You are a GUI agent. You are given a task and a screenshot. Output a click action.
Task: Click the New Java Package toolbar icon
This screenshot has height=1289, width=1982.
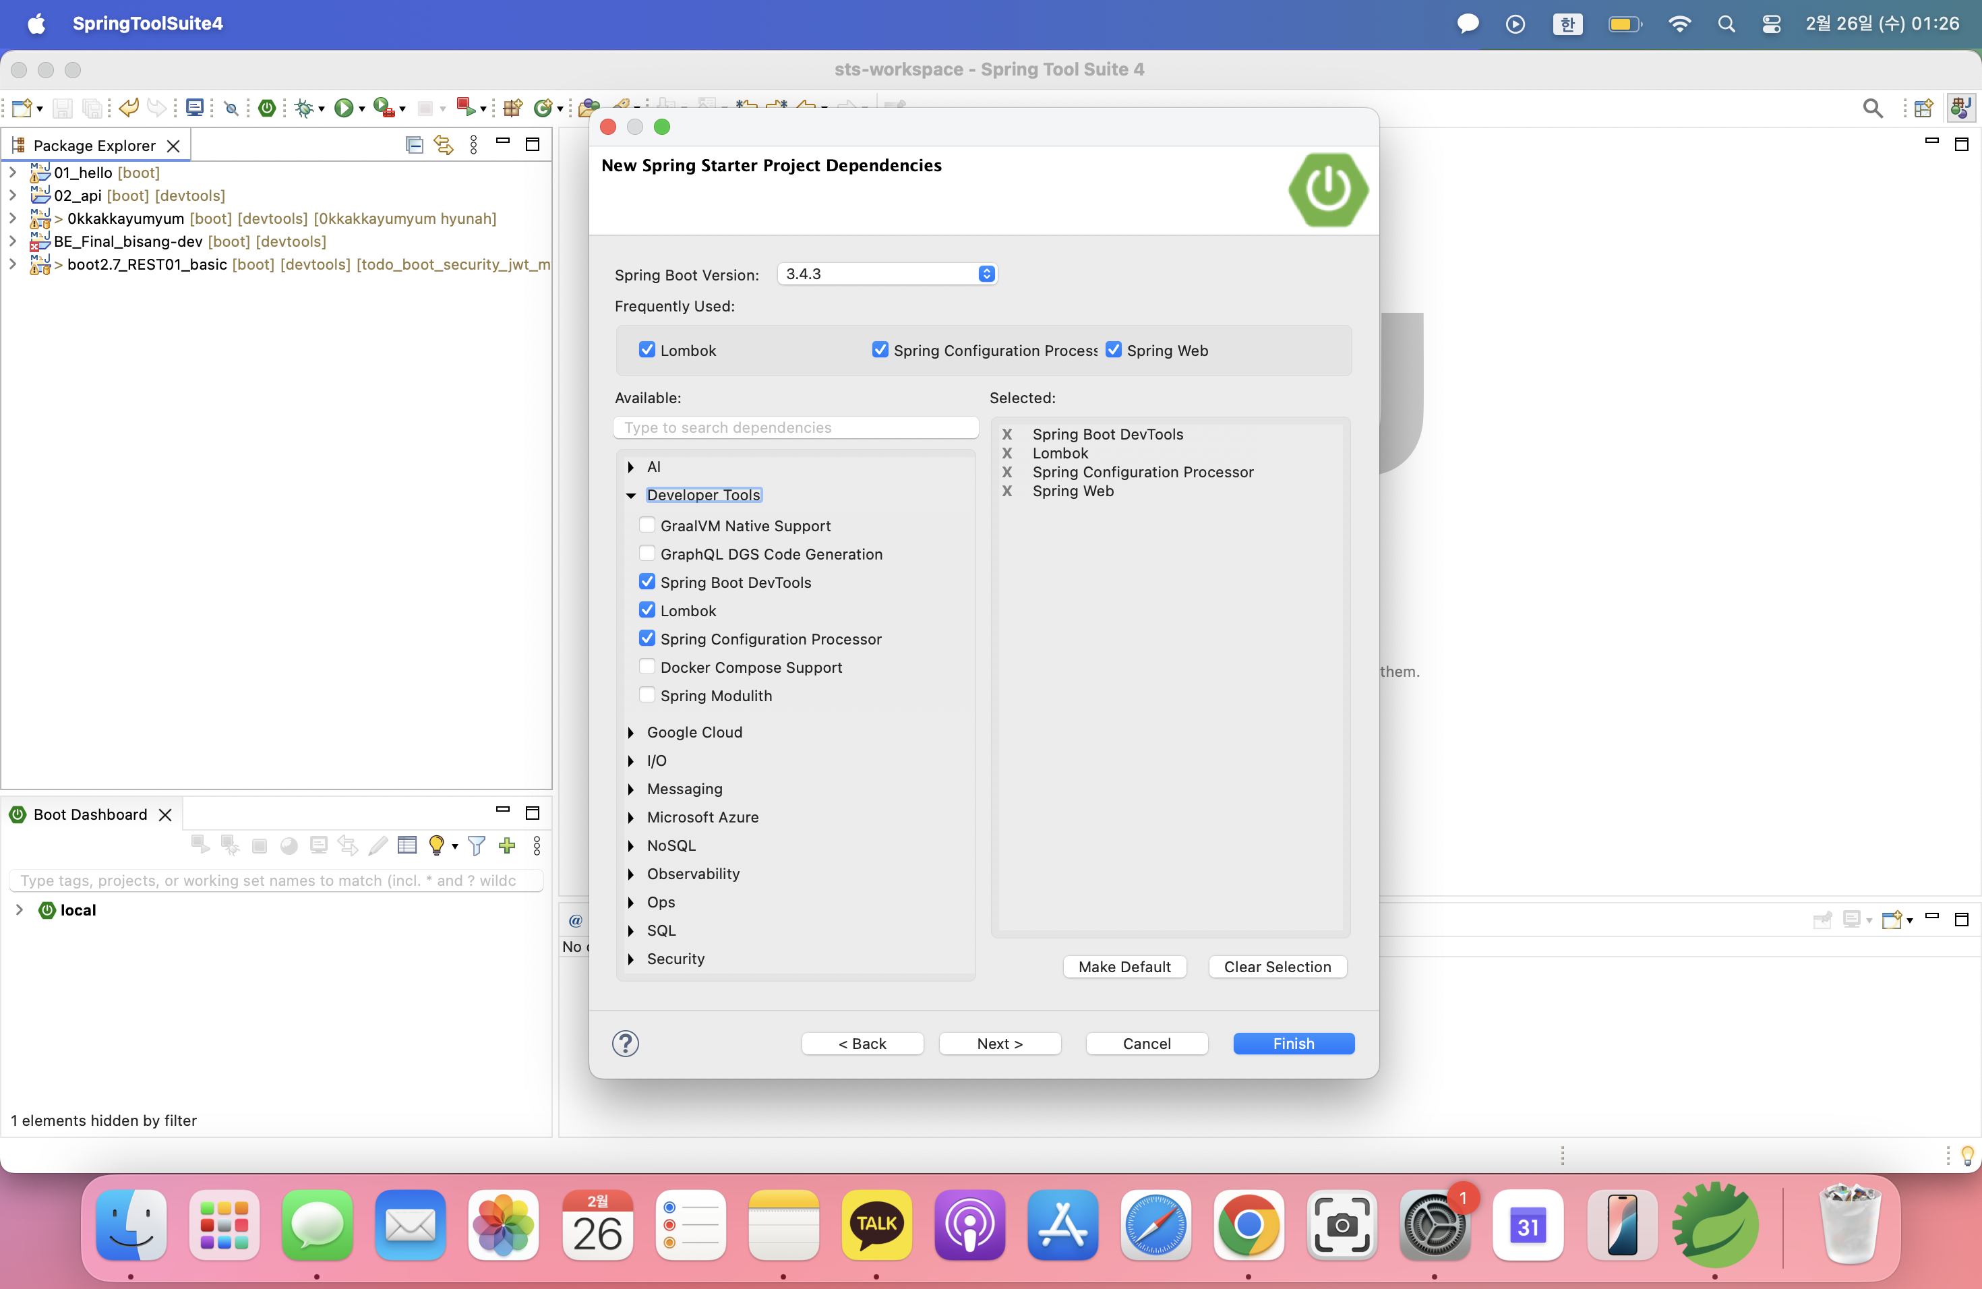click(512, 109)
